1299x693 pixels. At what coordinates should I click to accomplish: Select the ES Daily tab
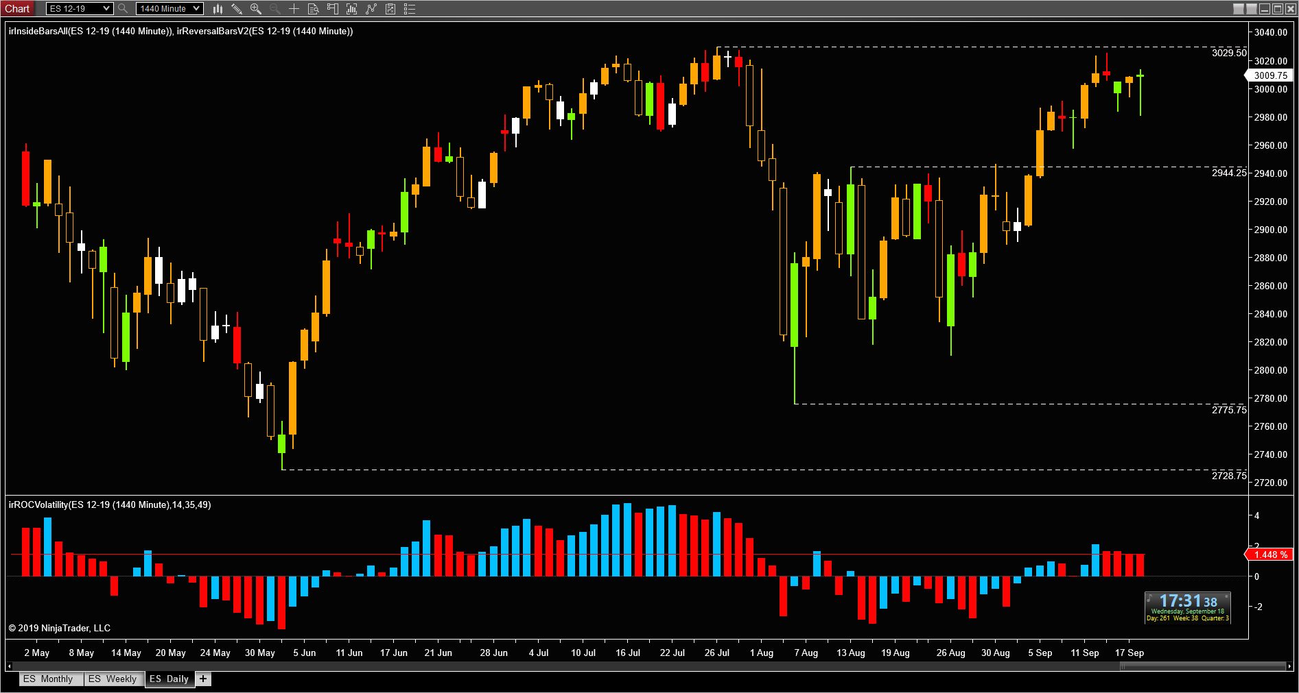pos(169,679)
